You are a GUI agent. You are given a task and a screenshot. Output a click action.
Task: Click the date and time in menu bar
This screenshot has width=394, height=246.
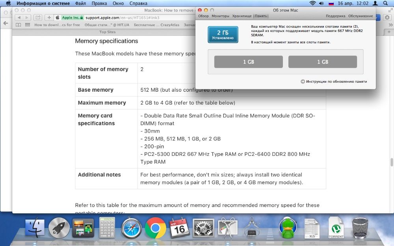click(x=353, y=3)
